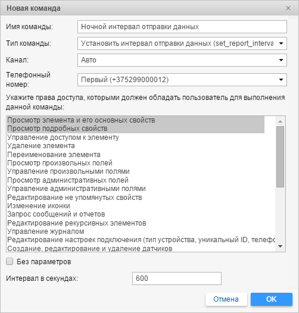Close the Новая команда dialog
The height and width of the screenshot is (313, 299).
coord(288,8)
